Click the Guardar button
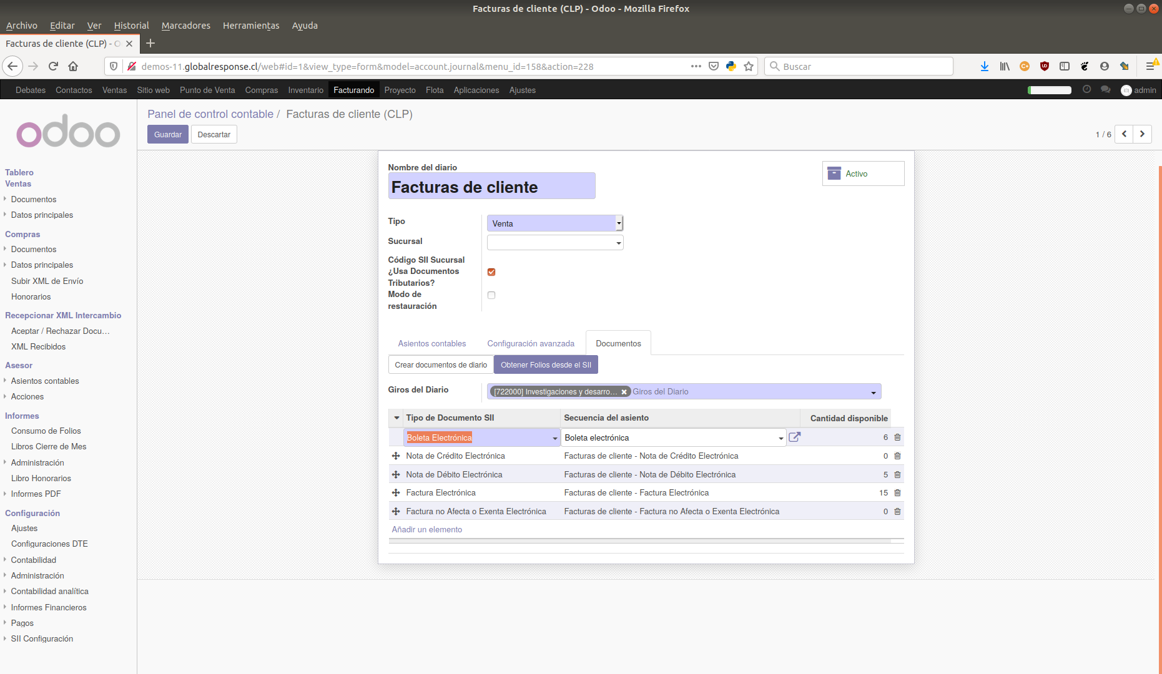1162x674 pixels. click(167, 134)
